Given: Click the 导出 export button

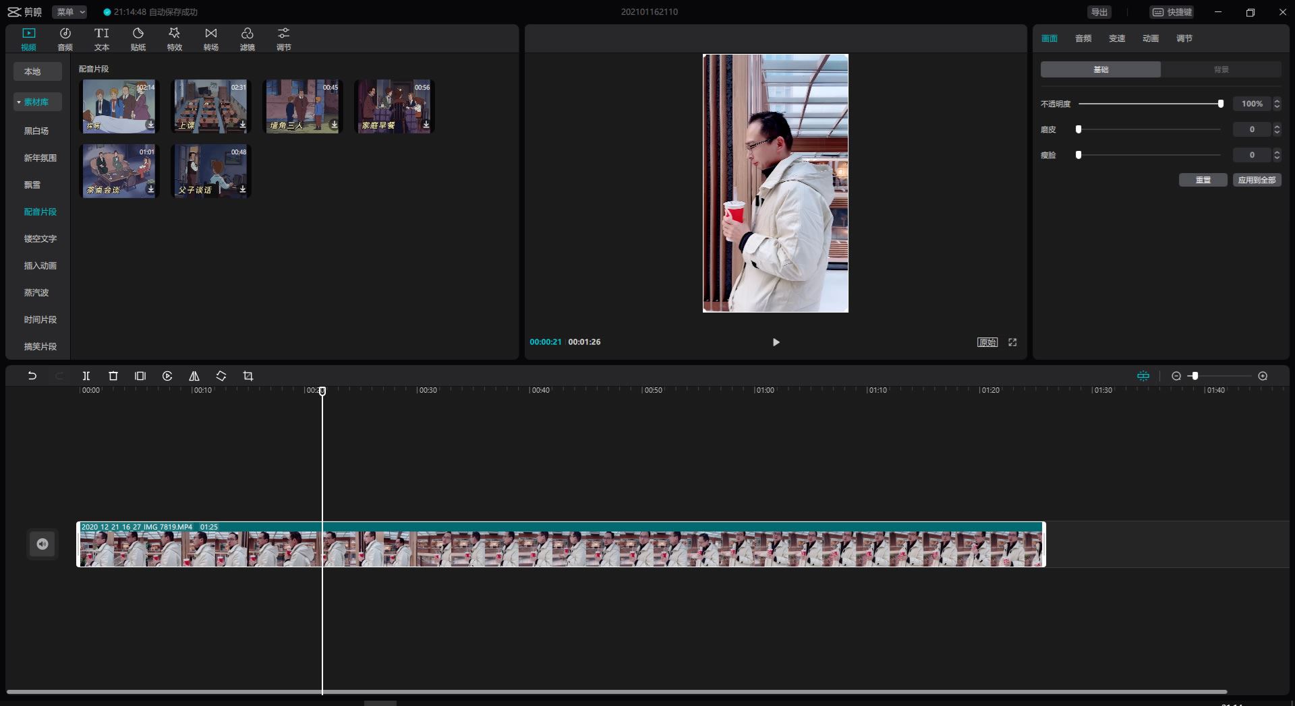Looking at the screenshot, I should coord(1099,12).
